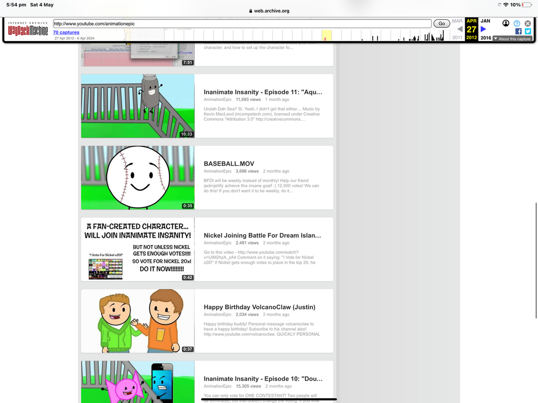The height and width of the screenshot is (403, 538).
Task: Click the page vertical scrollbar
Action: click(x=536, y=261)
